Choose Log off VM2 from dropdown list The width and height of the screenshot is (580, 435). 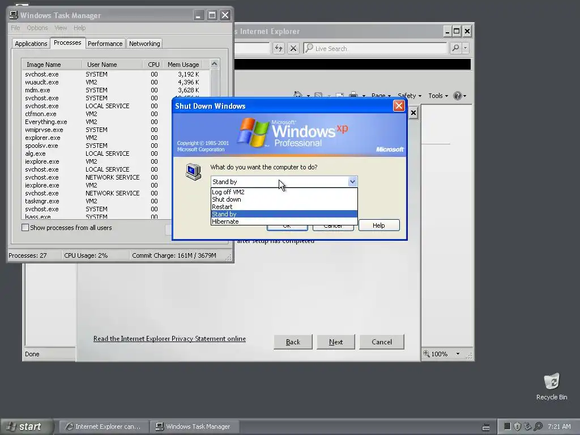click(284, 192)
